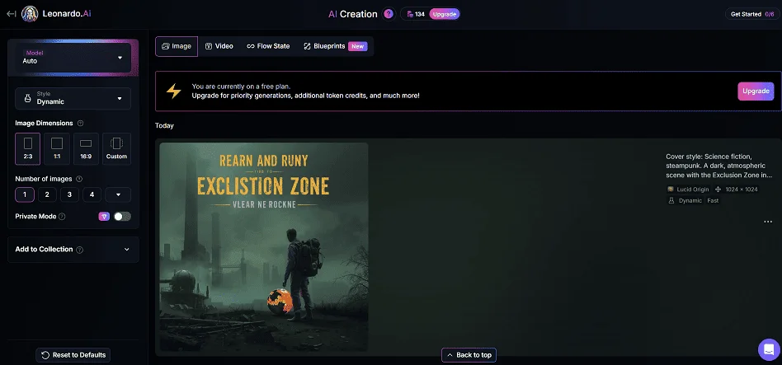Open the purple help question mark icon
This screenshot has height=365, width=782.
(389, 14)
